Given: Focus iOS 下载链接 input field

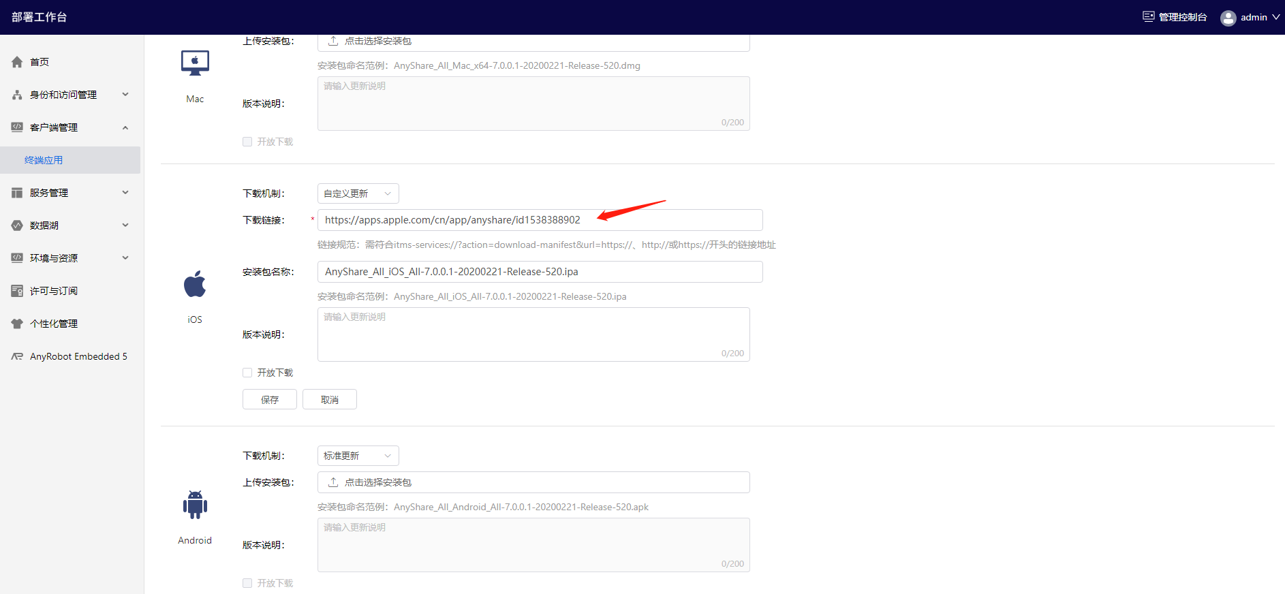Looking at the screenshot, I should click(540, 220).
